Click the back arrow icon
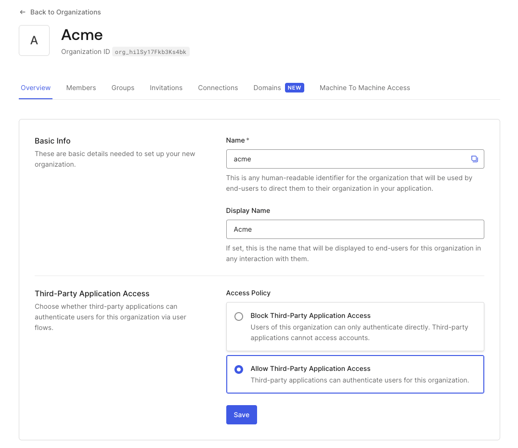 coord(23,12)
